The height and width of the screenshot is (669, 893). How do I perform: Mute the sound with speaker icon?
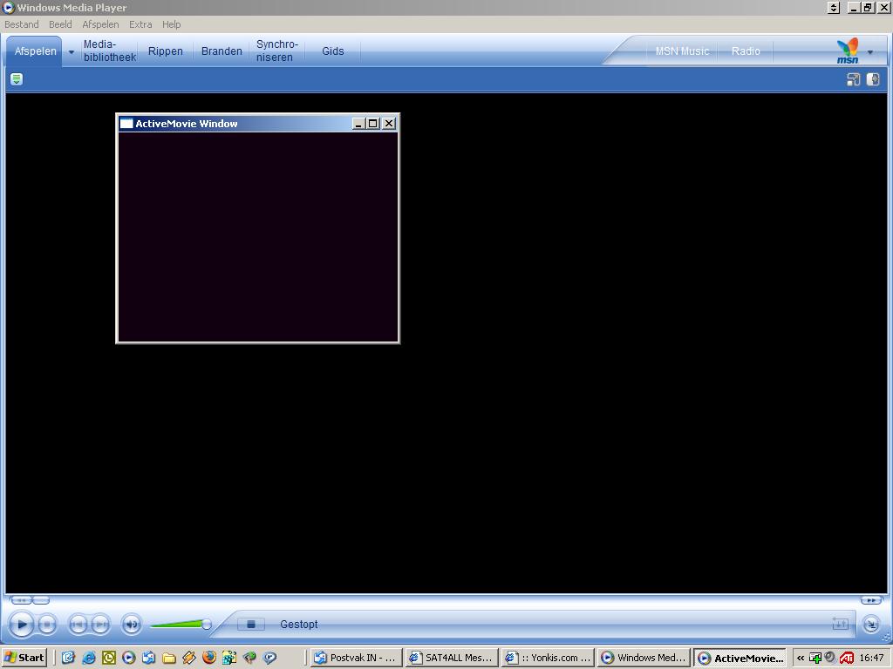pyautogui.click(x=132, y=625)
